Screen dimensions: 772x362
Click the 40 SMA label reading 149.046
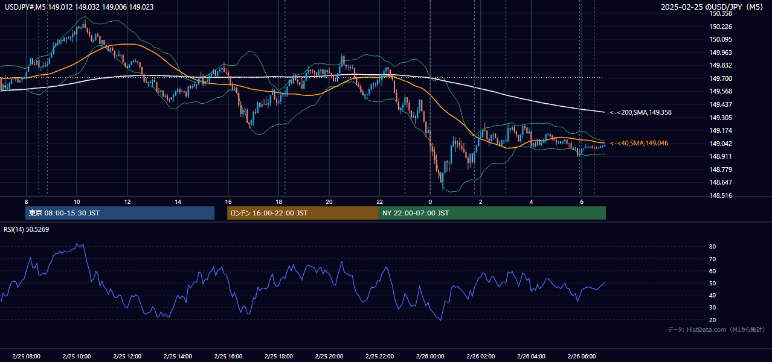coord(639,143)
